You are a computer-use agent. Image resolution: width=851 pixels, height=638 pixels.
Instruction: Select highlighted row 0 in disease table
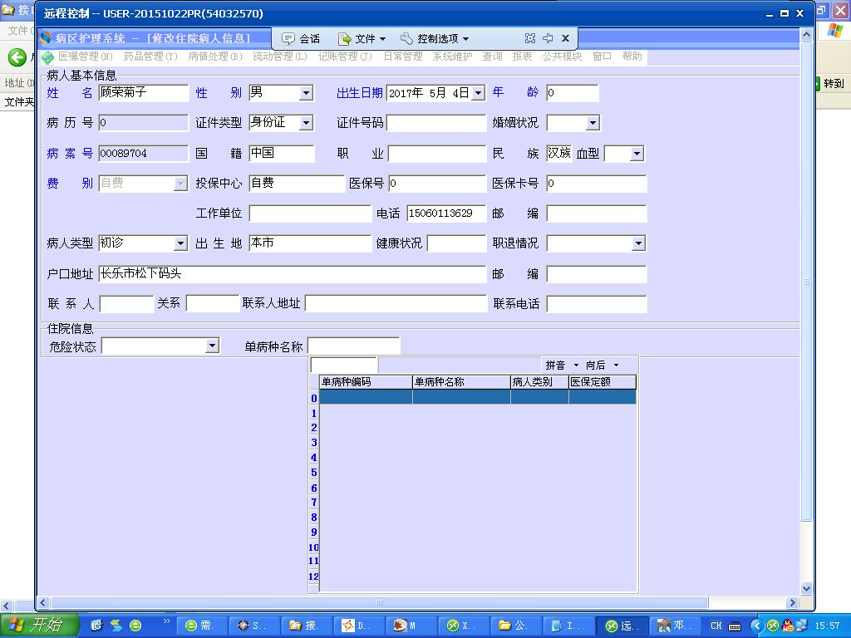[x=478, y=398]
